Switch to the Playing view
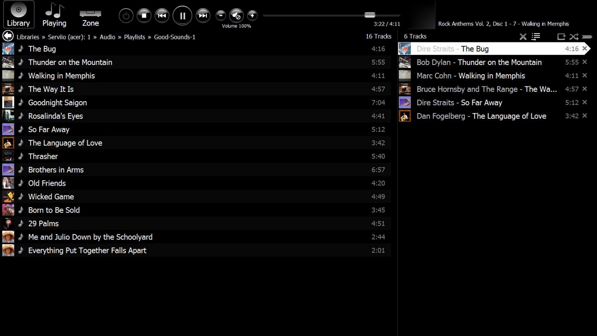 pyautogui.click(x=54, y=15)
